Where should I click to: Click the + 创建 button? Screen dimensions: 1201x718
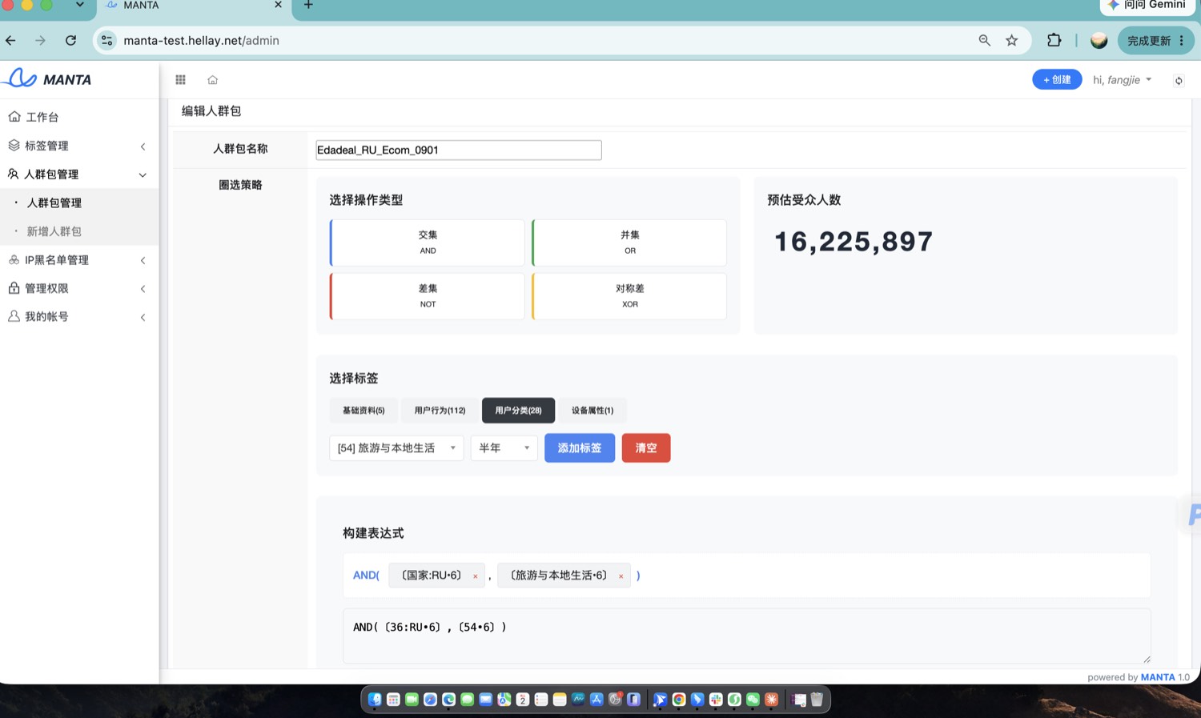1057,79
